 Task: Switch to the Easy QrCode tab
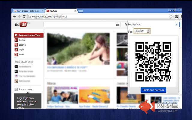28,11
